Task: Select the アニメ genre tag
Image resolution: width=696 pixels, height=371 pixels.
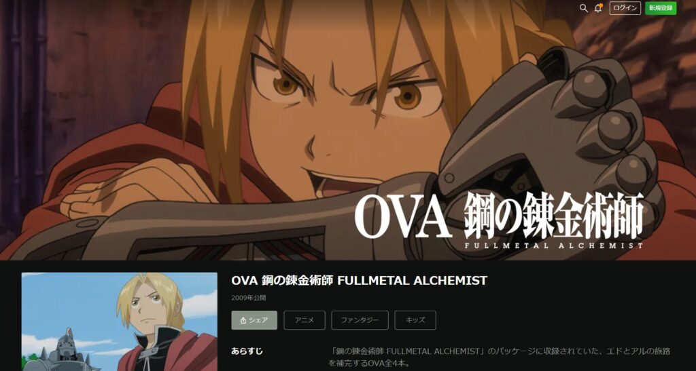Action: point(304,320)
